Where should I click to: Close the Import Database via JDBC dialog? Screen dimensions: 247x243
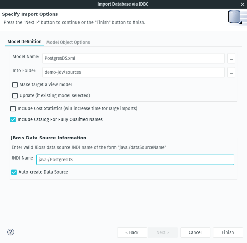[x=243, y=4]
